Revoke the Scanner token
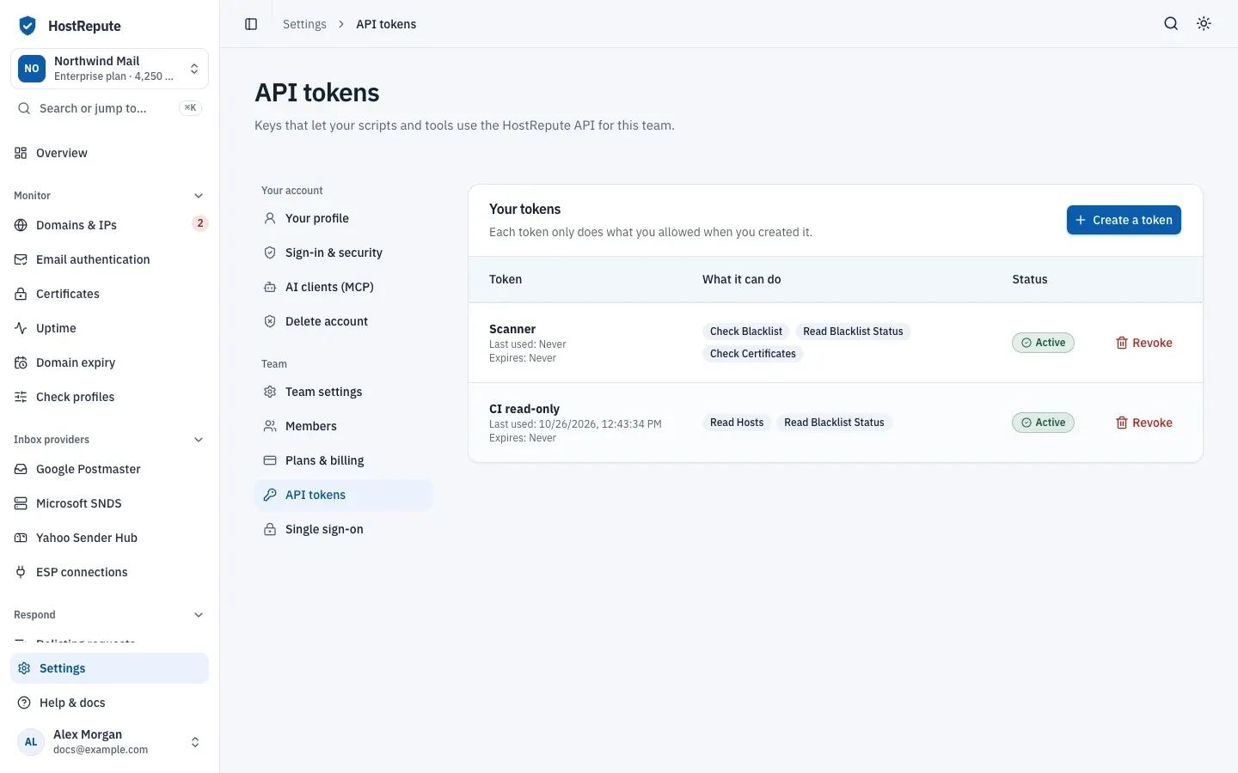 (1143, 343)
